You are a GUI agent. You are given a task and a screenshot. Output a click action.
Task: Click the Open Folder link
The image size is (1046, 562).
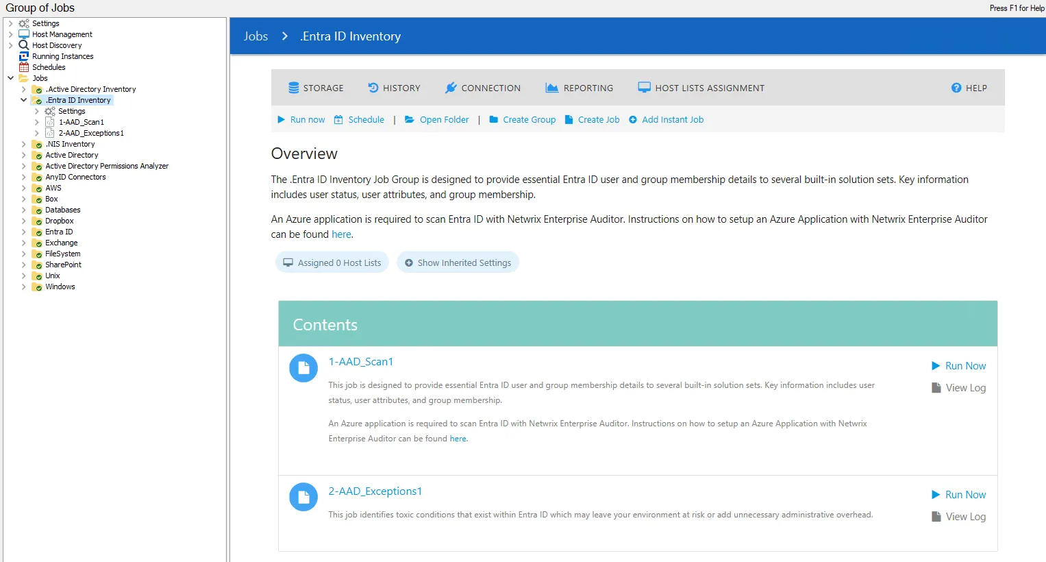[x=445, y=119]
